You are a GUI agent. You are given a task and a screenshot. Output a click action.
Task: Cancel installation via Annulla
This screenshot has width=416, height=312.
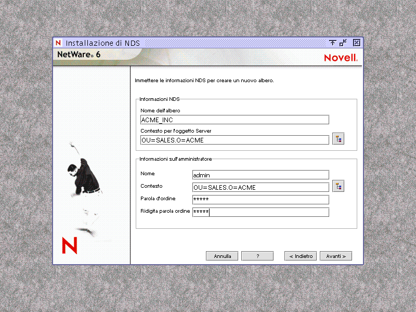click(x=222, y=255)
